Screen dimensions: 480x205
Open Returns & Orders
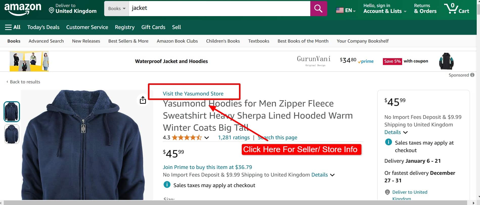coord(425,9)
